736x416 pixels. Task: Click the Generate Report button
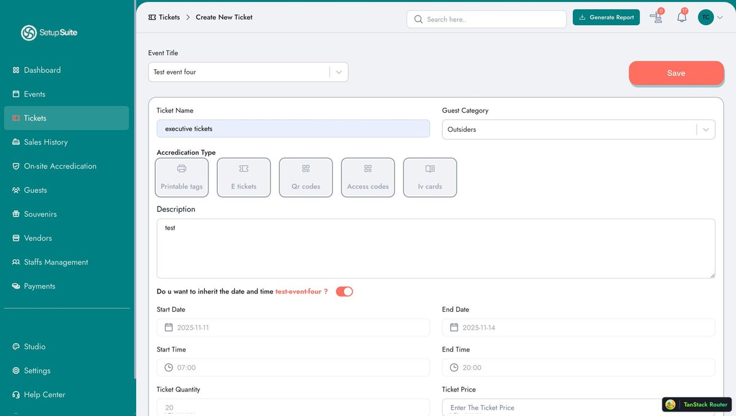point(606,17)
